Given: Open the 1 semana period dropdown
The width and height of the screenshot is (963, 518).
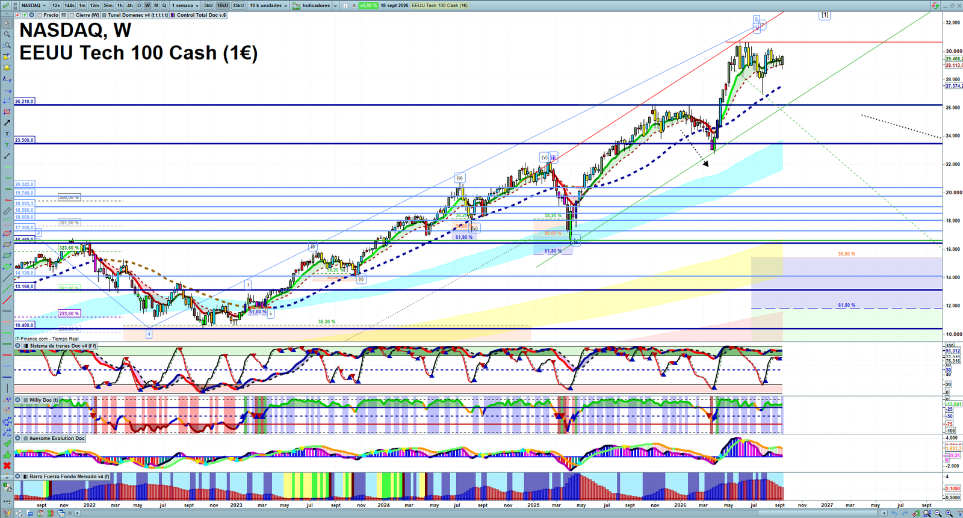Looking at the screenshot, I should 185,5.
